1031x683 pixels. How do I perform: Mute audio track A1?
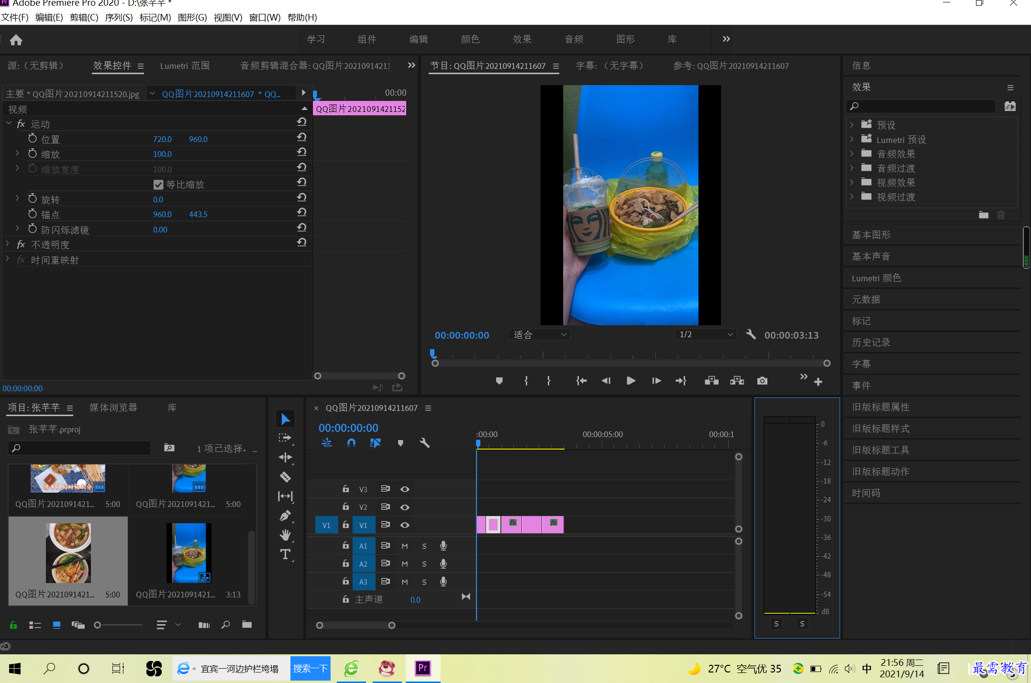[x=405, y=546]
